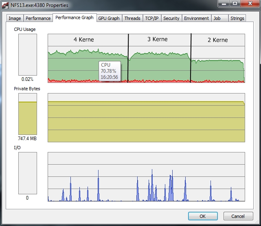Click the CPU Usage label
The width and height of the screenshot is (261, 226).
pos(25,29)
